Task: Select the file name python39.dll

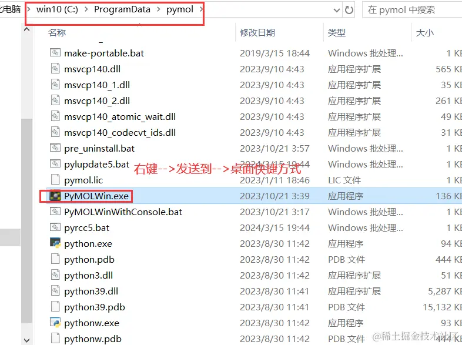Action: pos(91,292)
